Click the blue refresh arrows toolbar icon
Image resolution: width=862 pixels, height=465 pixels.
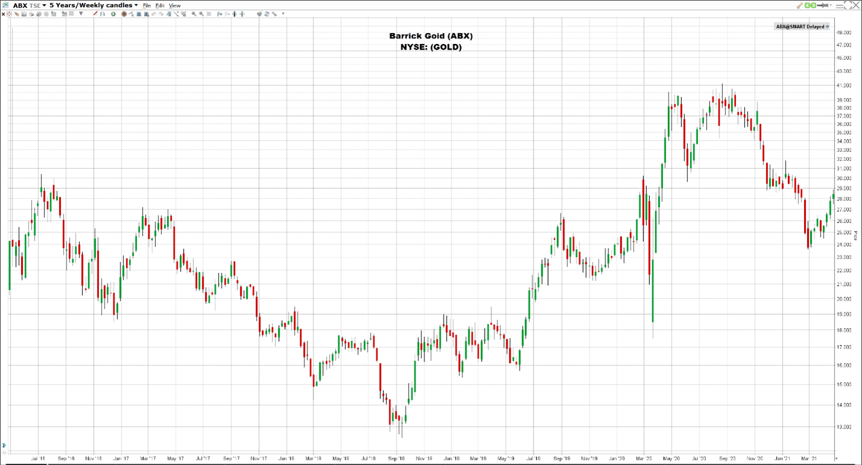pyautogui.click(x=267, y=14)
